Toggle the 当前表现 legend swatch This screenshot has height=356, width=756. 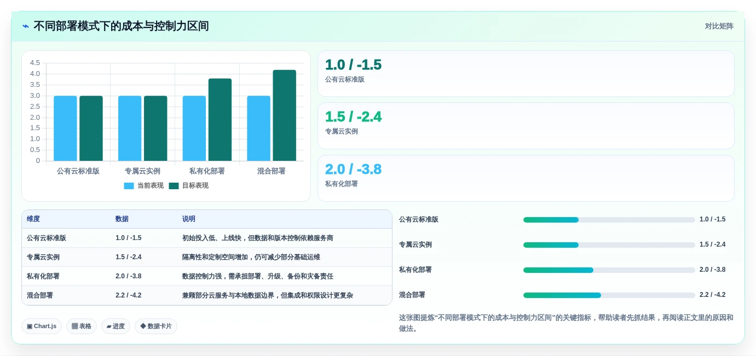click(129, 186)
